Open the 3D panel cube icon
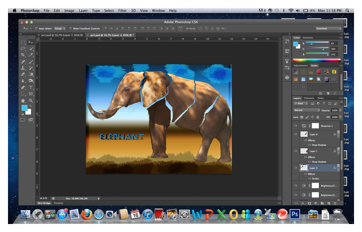Image resolution: width=362 pixels, height=232 pixels. 287,78
